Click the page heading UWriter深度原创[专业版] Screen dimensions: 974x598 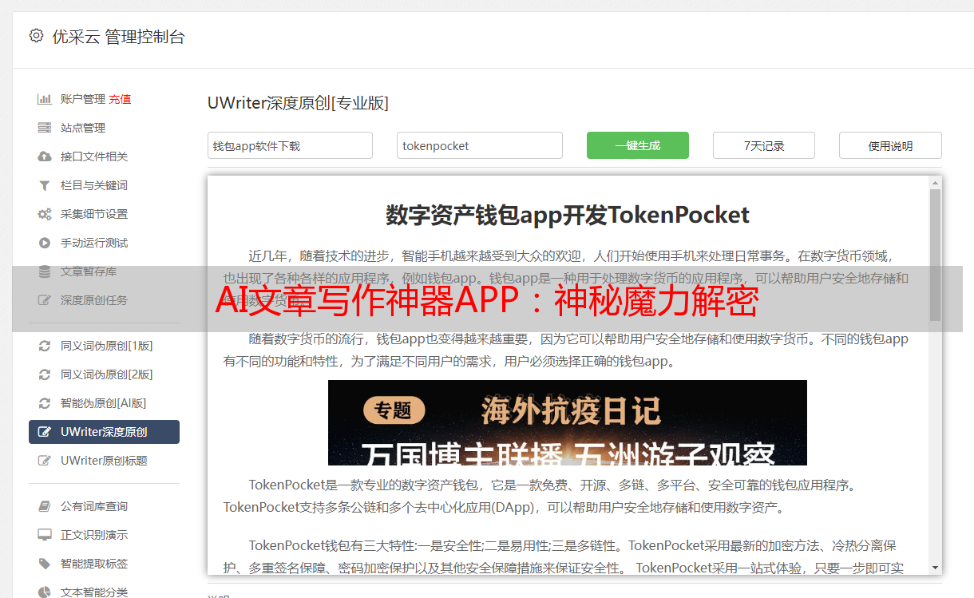pos(298,103)
